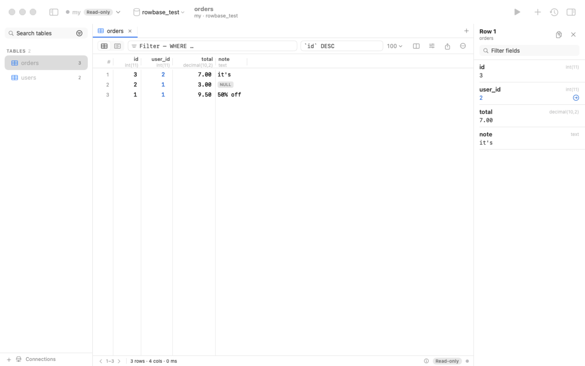The height and width of the screenshot is (366, 585).
Task: Click the info icon in status bar
Action: [426, 361]
